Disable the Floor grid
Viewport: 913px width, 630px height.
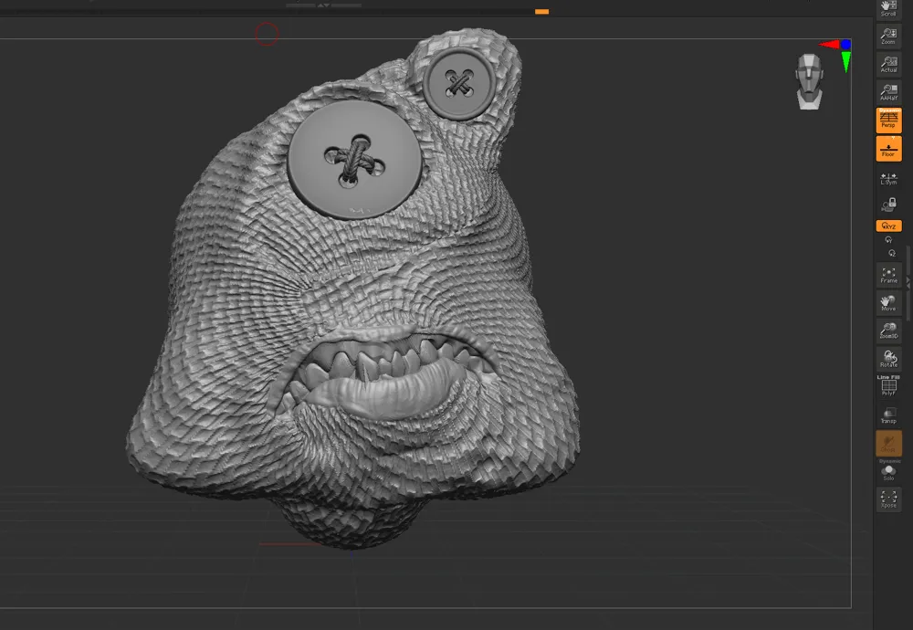888,149
